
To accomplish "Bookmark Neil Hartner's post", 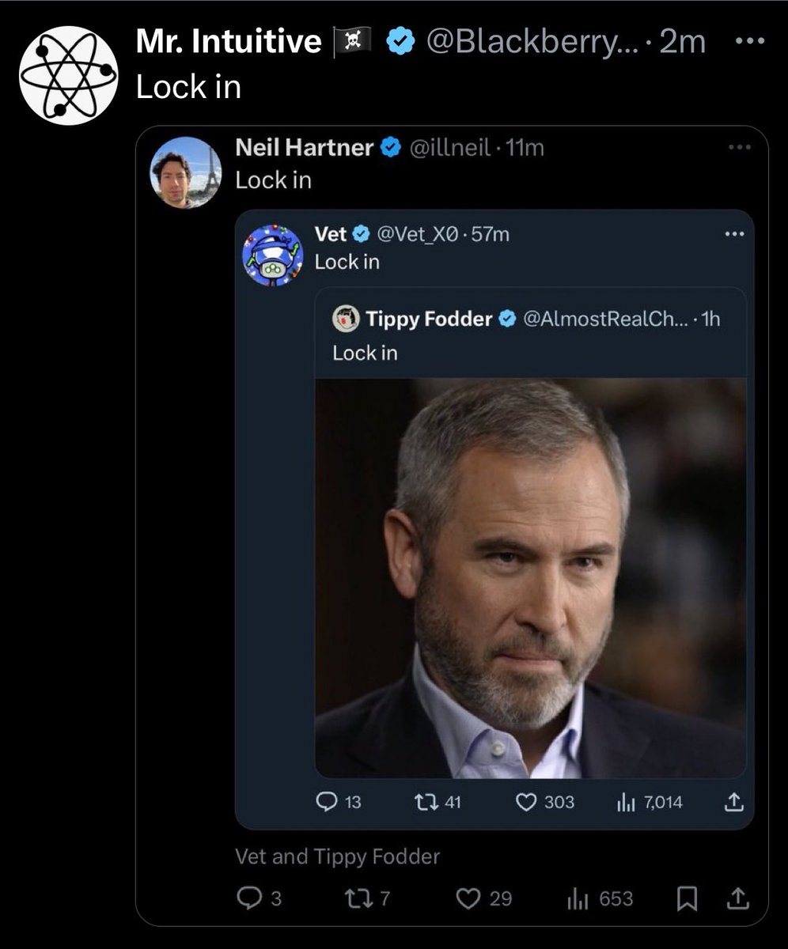I will (x=688, y=898).
